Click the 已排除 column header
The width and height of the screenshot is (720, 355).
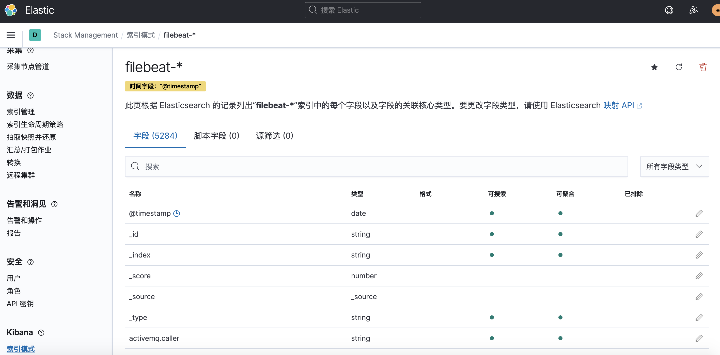634,194
